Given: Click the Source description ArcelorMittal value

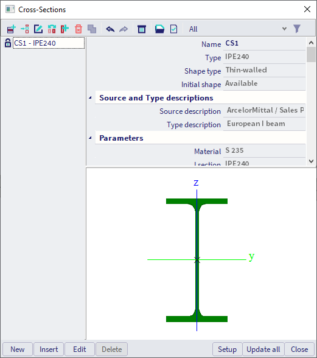Looking at the screenshot, I should pyautogui.click(x=265, y=110).
